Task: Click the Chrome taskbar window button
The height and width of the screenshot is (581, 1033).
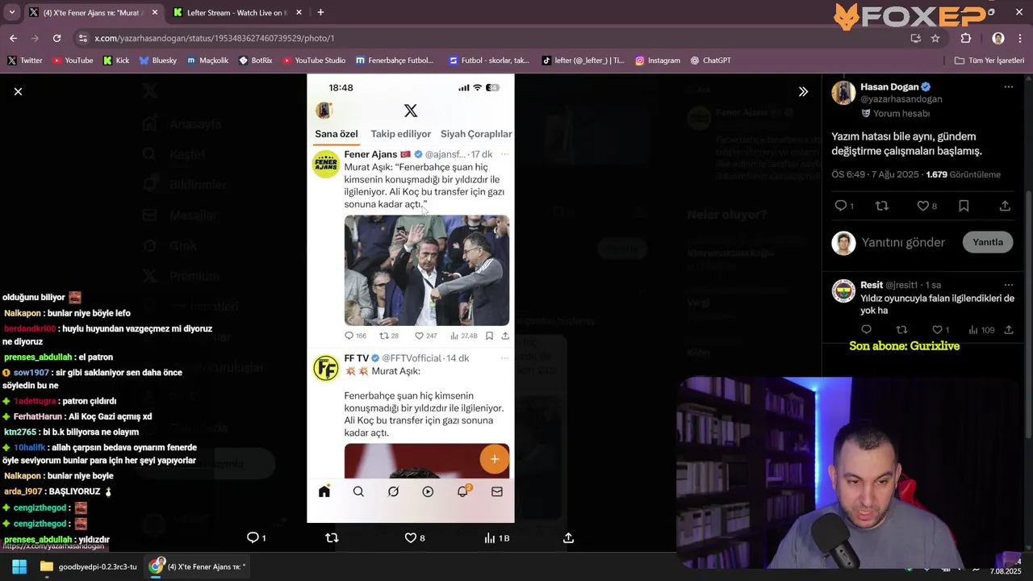Action: point(198,566)
